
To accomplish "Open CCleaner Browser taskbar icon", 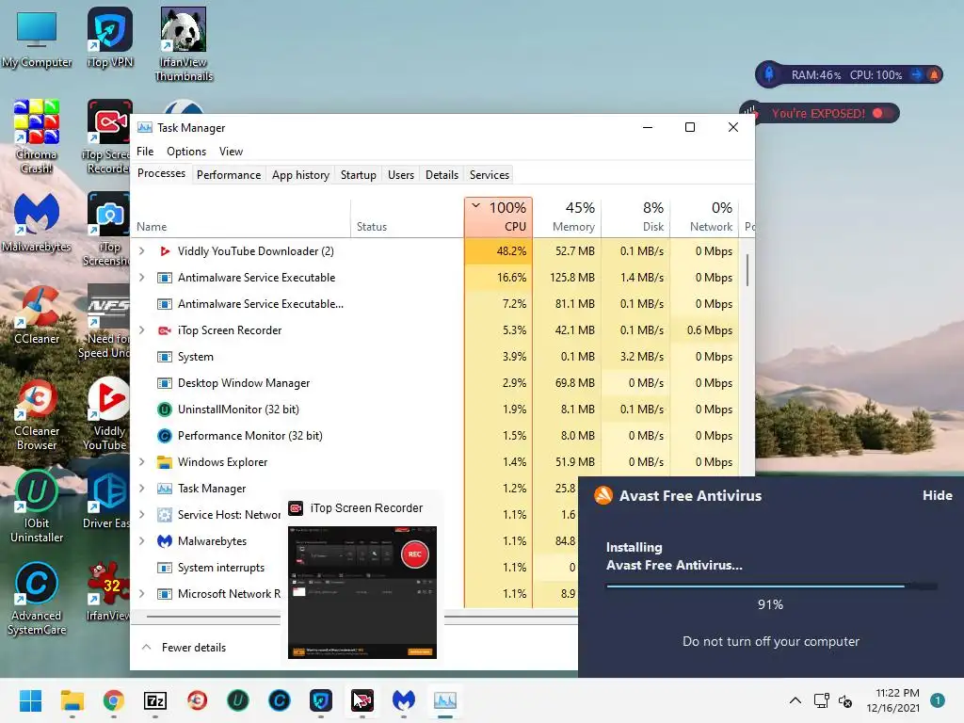I will coord(197,700).
